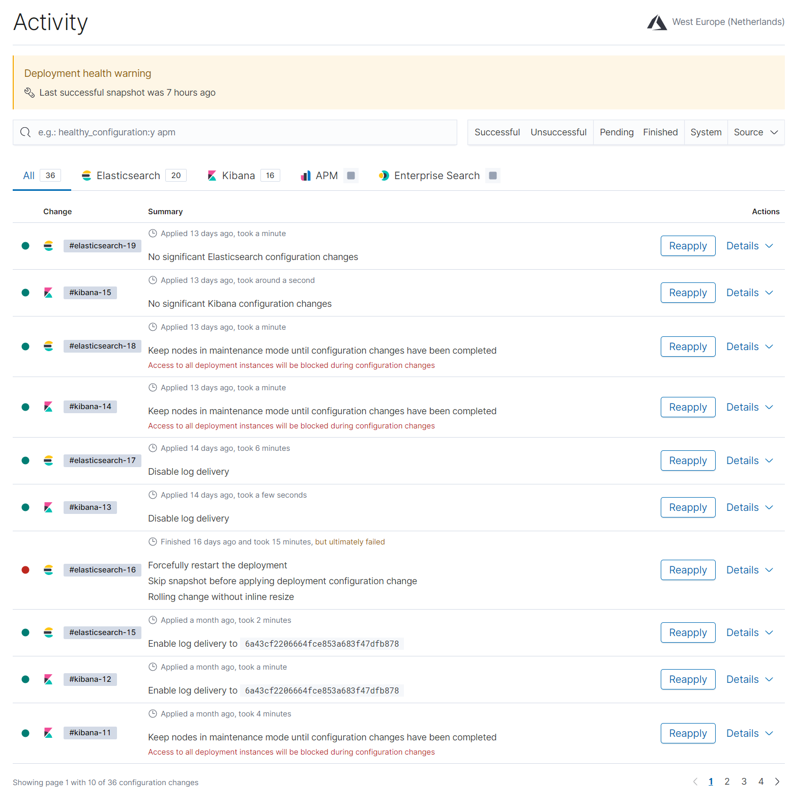Focus the activity search field
Image resolution: width=793 pixels, height=806 pixels.
[x=235, y=132]
